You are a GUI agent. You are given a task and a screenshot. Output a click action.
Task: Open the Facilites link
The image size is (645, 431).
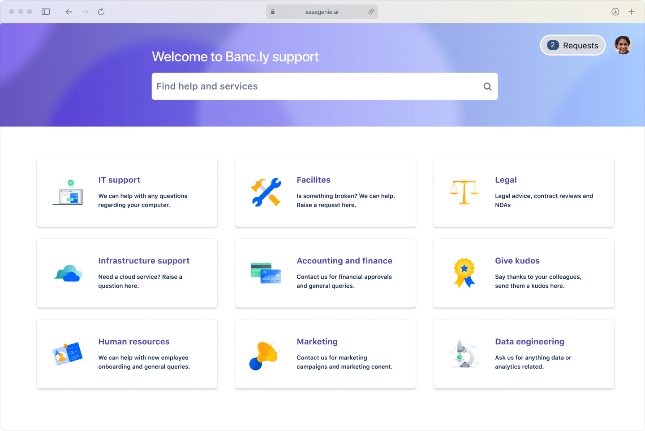tap(314, 180)
